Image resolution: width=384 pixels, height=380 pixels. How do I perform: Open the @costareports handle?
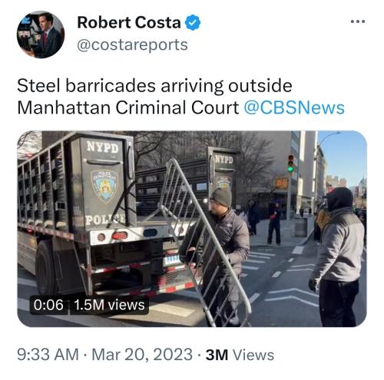[x=132, y=45]
